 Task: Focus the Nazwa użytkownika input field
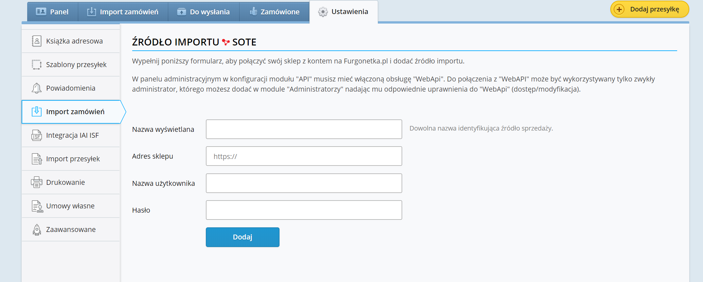tap(304, 183)
